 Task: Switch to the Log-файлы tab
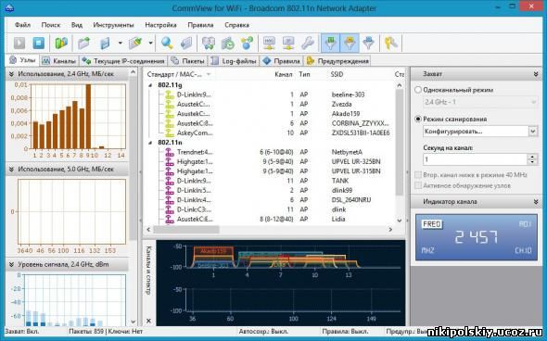(x=234, y=61)
